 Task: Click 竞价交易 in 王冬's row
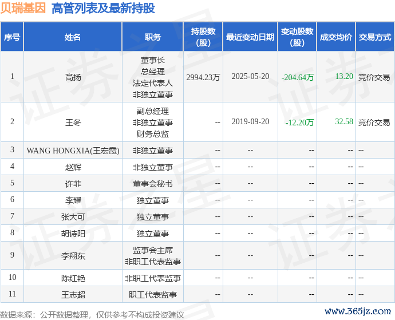point(374,123)
